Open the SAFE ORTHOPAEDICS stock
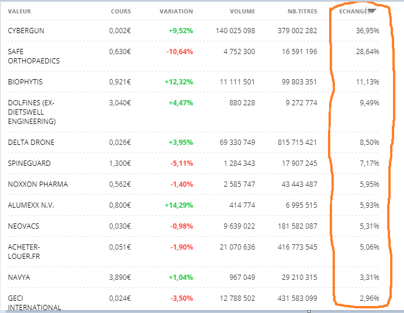 coord(34,56)
